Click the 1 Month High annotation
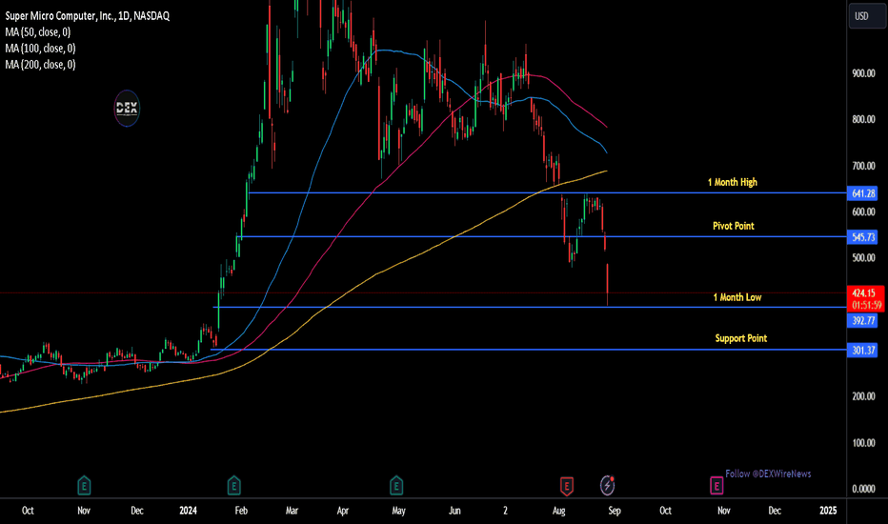888x524 pixels. pos(733,182)
